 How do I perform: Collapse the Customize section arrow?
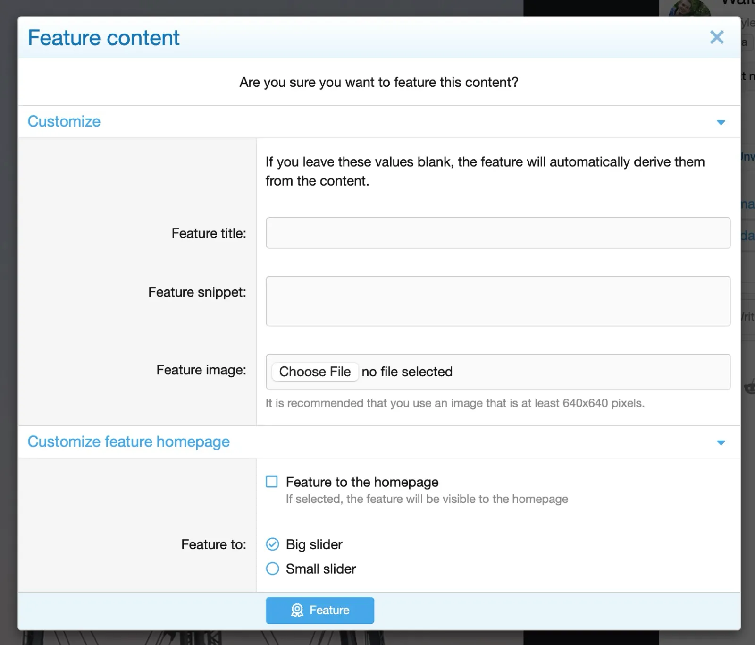[x=721, y=122]
